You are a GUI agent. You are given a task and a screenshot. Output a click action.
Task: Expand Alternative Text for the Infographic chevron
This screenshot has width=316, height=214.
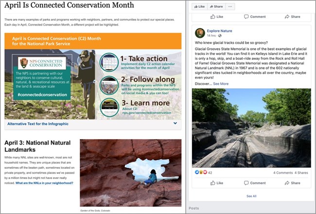[x=175, y=123]
